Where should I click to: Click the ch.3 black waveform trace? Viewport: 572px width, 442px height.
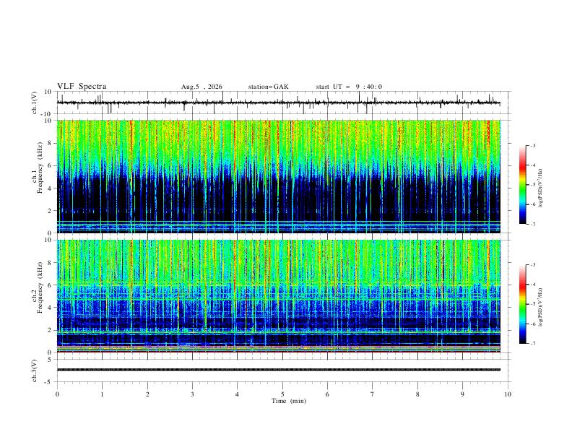(x=279, y=370)
